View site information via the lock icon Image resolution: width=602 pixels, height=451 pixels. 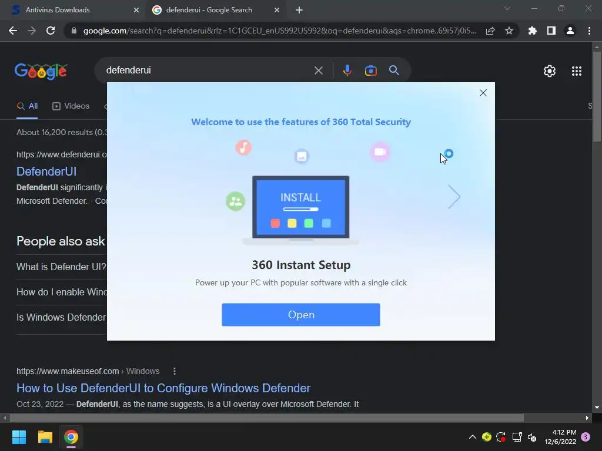[x=74, y=31]
